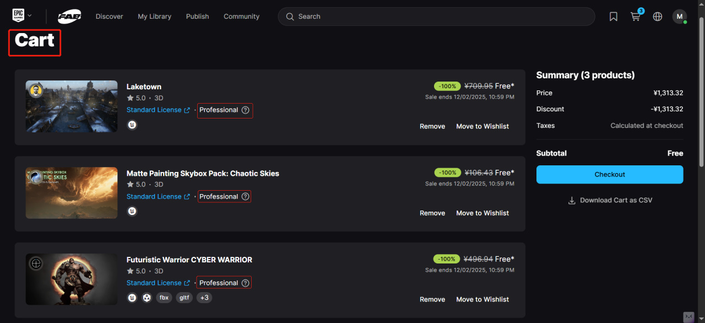Open the Discover menu
This screenshot has height=323, width=705.
[109, 17]
